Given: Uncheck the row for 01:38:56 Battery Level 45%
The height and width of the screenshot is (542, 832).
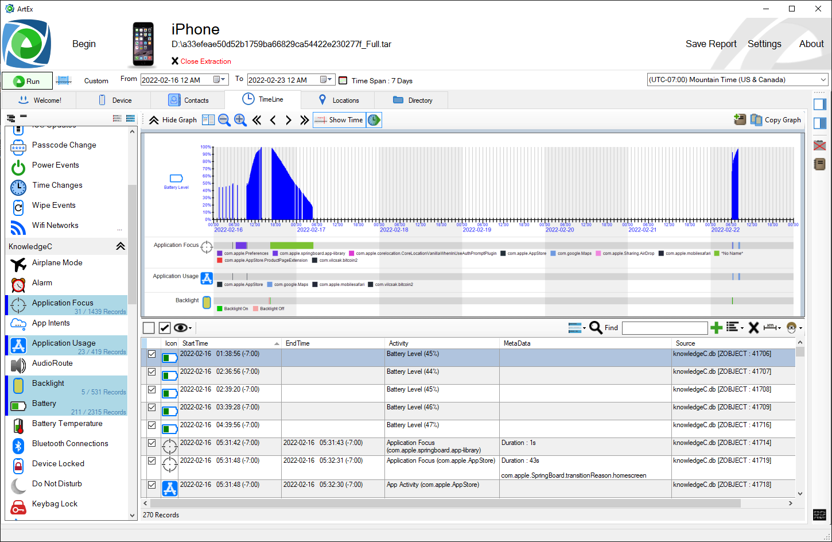Looking at the screenshot, I should 152,354.
